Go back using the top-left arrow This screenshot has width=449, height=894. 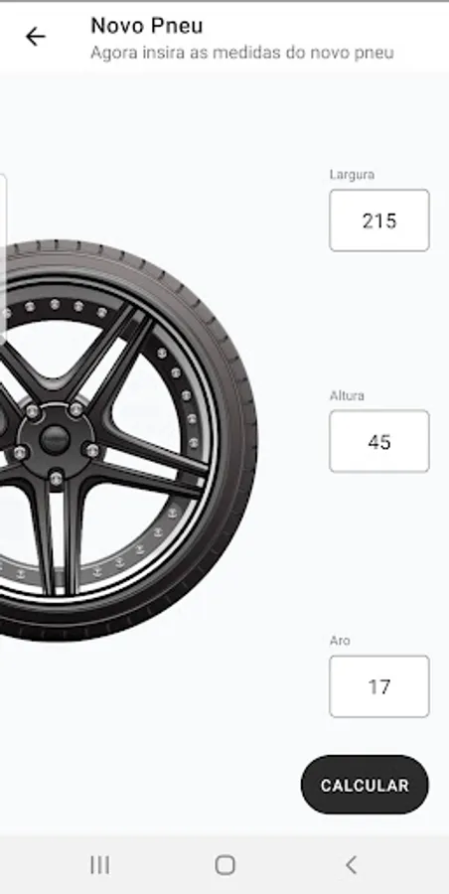(x=36, y=37)
